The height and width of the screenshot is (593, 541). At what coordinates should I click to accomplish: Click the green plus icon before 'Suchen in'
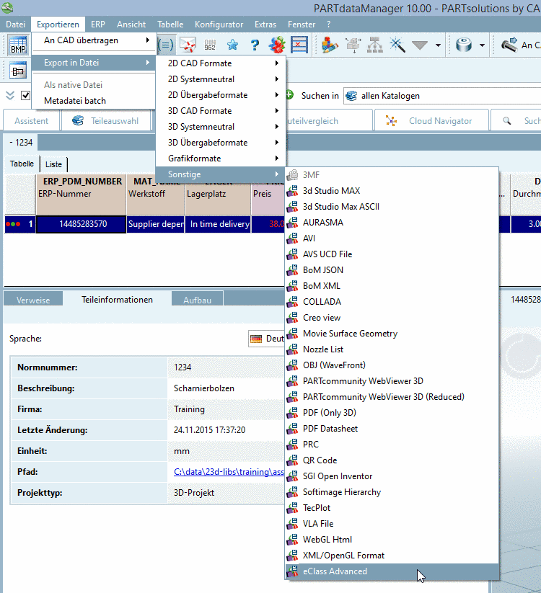(x=290, y=95)
